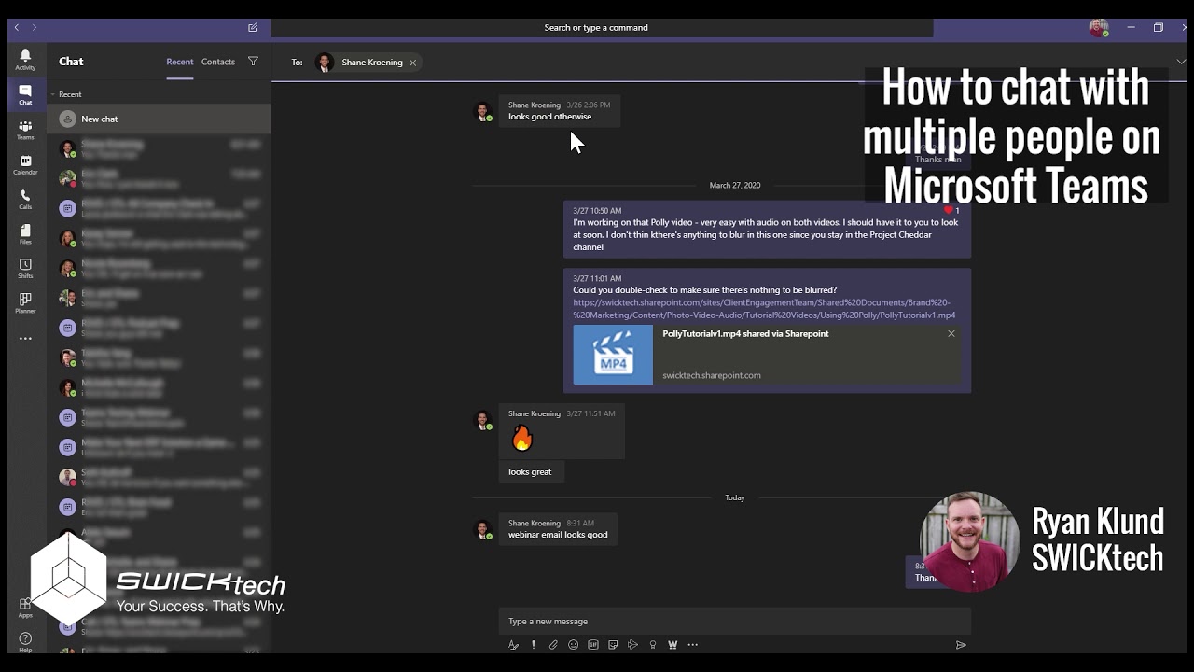The image size is (1194, 672).
Task: Go back with the back arrow
Action: 17,27
